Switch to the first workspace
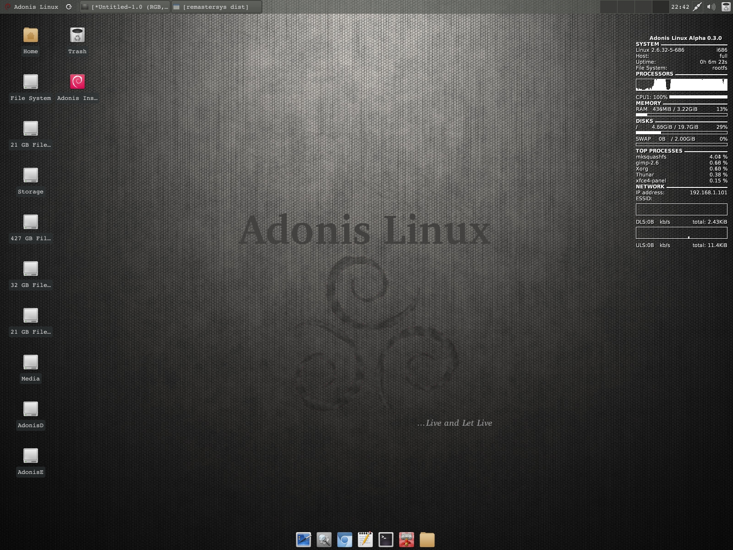 [608, 7]
